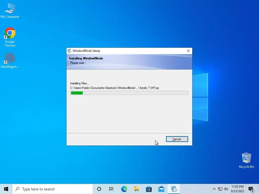Open the Windows Start menu
Image resolution: width=259 pixels, height=194 pixels.
pos(6,189)
